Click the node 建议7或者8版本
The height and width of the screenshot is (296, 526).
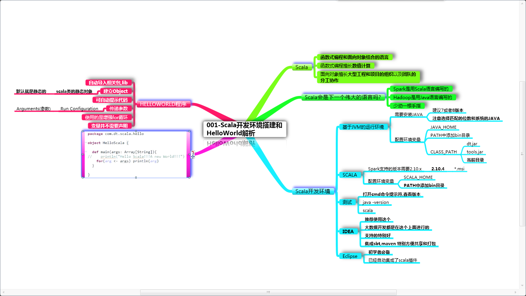point(448,110)
